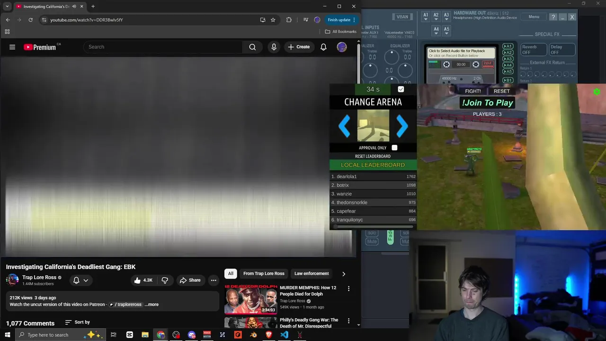Open the Sort by comments menu
This screenshot has height=341, width=606.
point(77,322)
